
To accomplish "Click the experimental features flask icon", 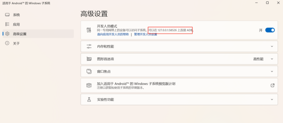I will pos(89,99).
